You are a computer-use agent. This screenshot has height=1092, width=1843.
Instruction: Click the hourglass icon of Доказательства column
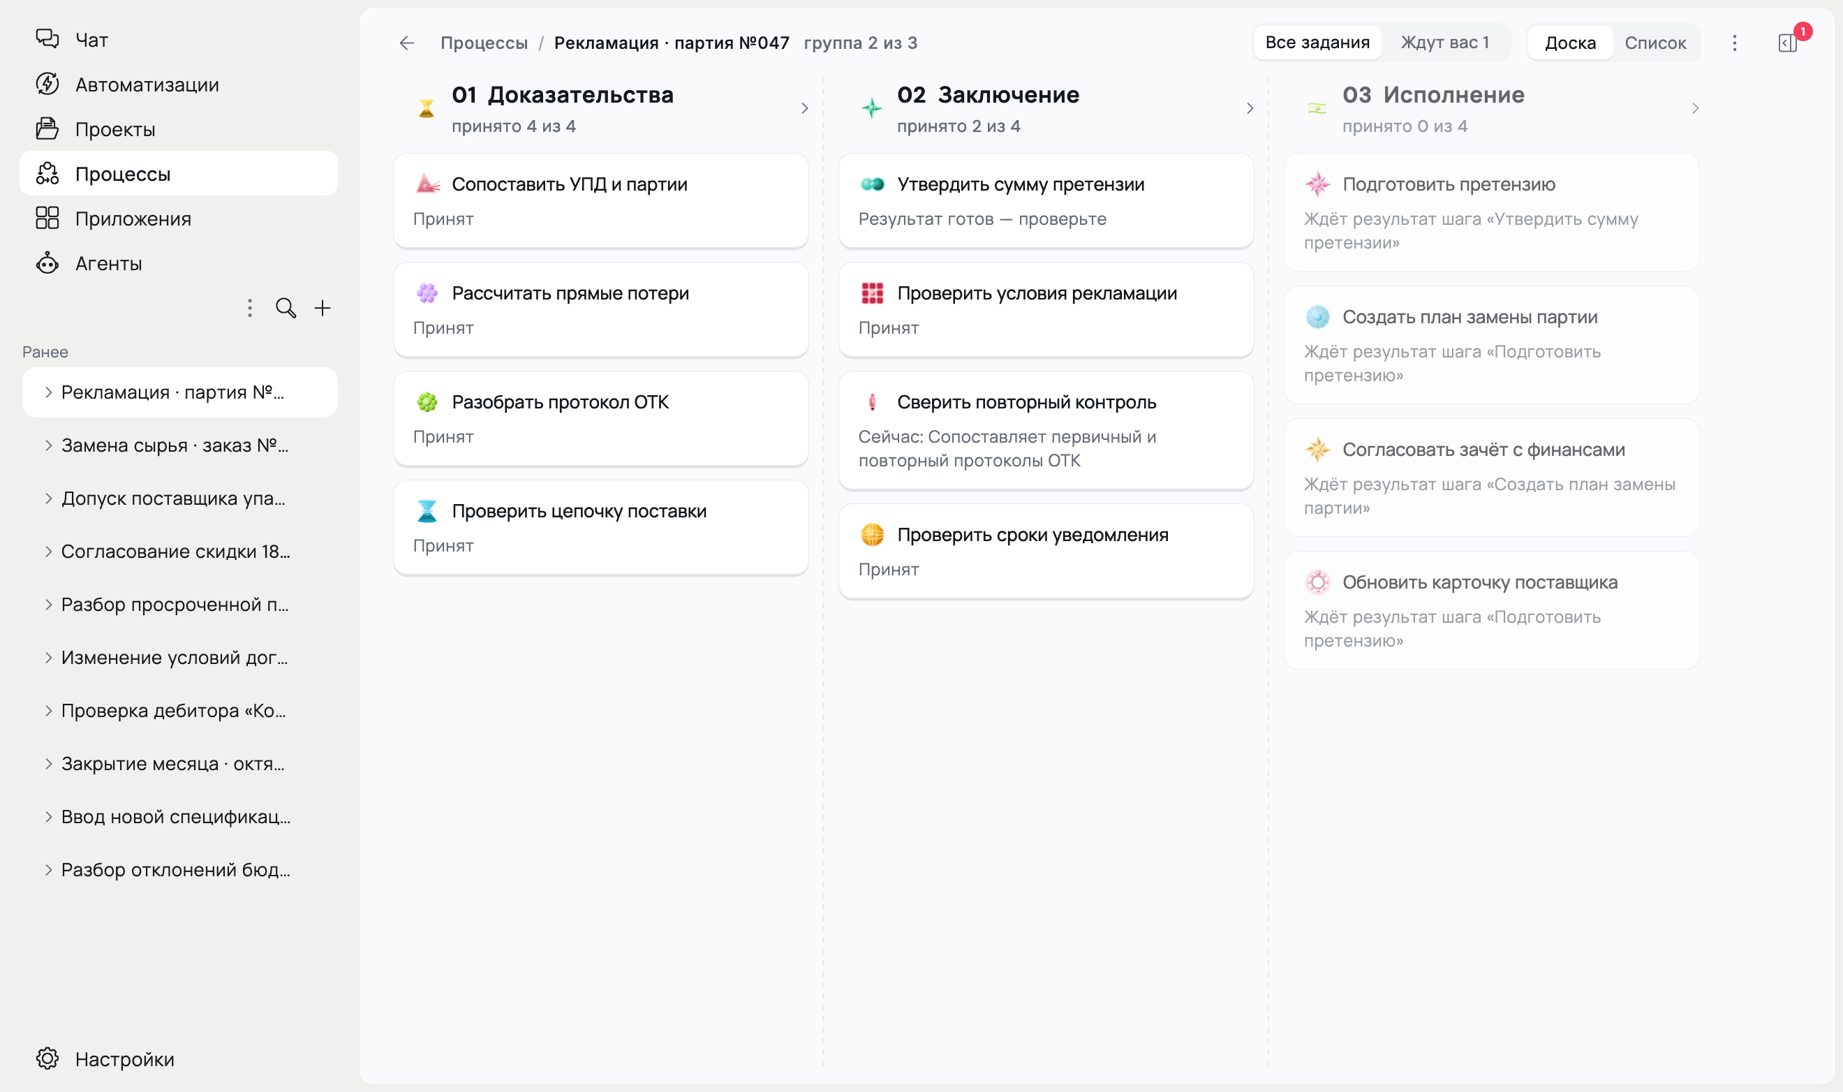point(426,108)
